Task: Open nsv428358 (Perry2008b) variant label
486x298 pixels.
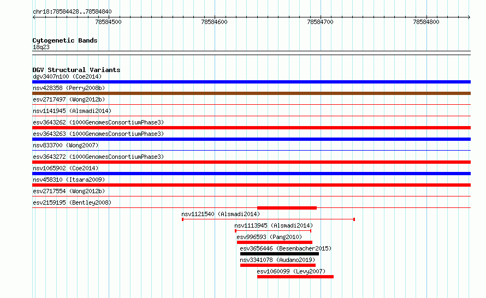Action: [69, 88]
